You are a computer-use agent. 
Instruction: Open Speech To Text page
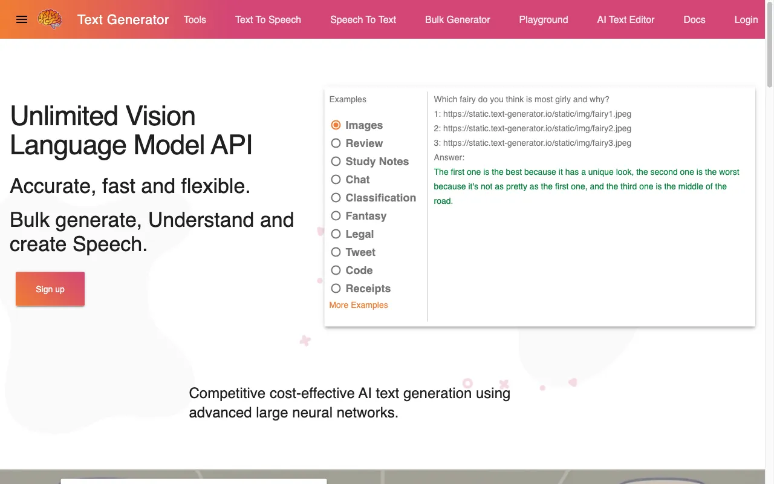pos(363,19)
